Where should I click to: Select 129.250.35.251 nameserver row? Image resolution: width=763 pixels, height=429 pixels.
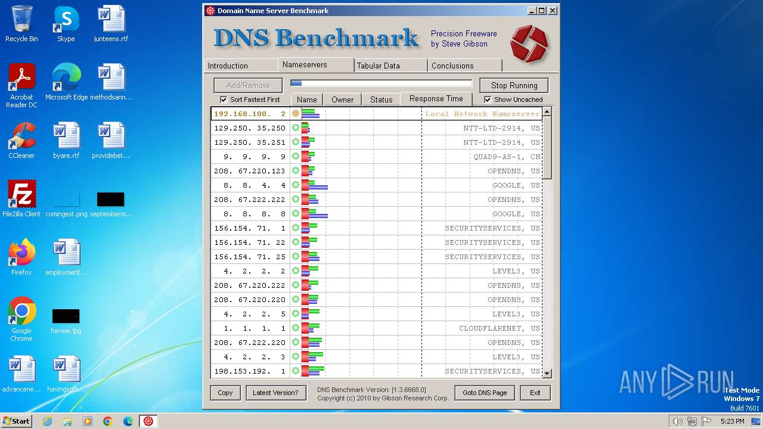click(377, 142)
